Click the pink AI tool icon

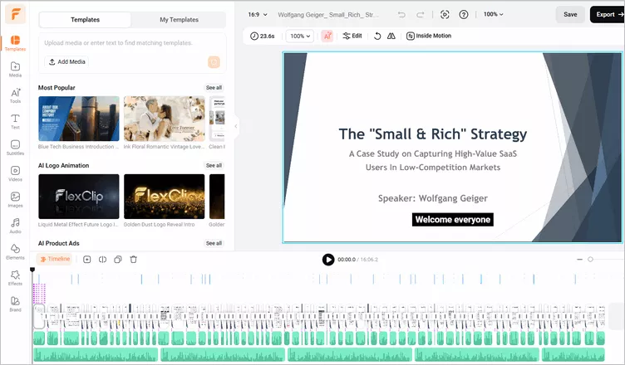327,36
